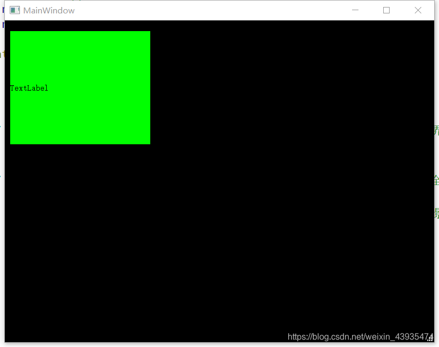This screenshot has width=439, height=347.
Task: Maximize the MainWindow window
Action: click(x=386, y=10)
